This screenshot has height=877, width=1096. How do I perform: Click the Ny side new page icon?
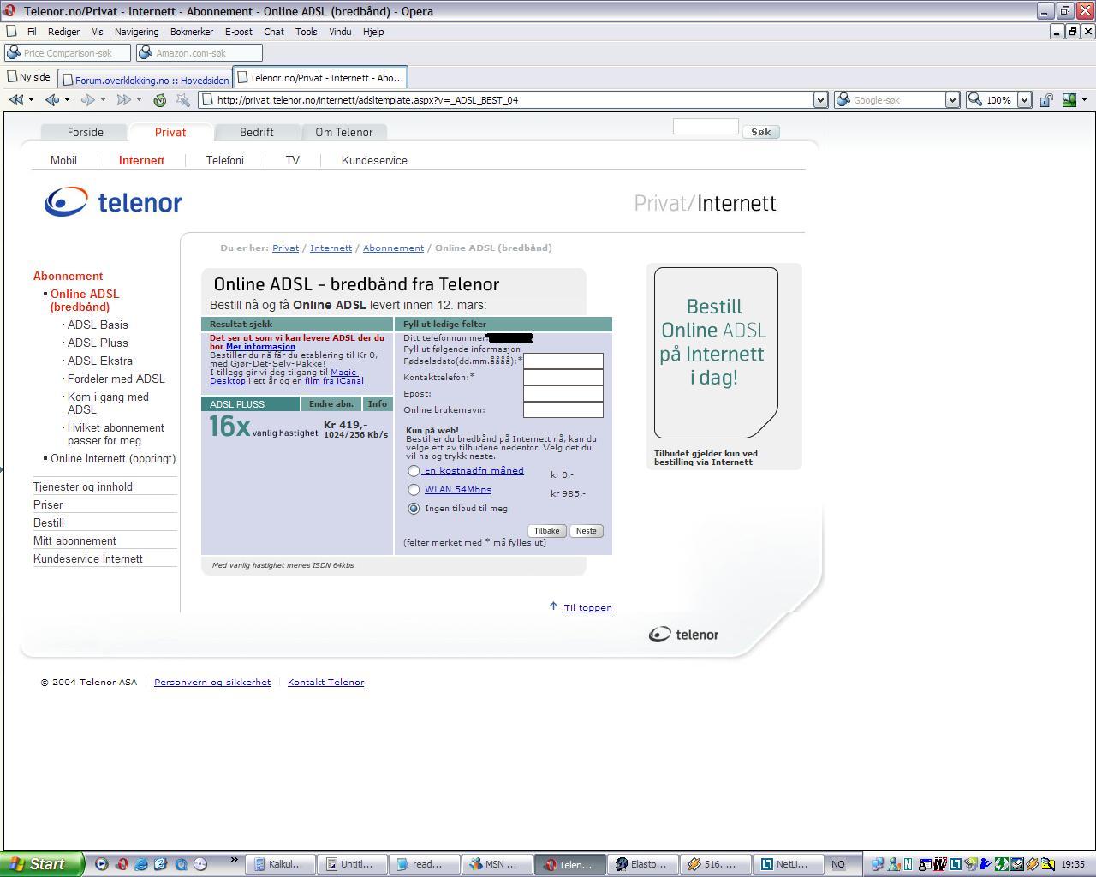pyautogui.click(x=12, y=77)
